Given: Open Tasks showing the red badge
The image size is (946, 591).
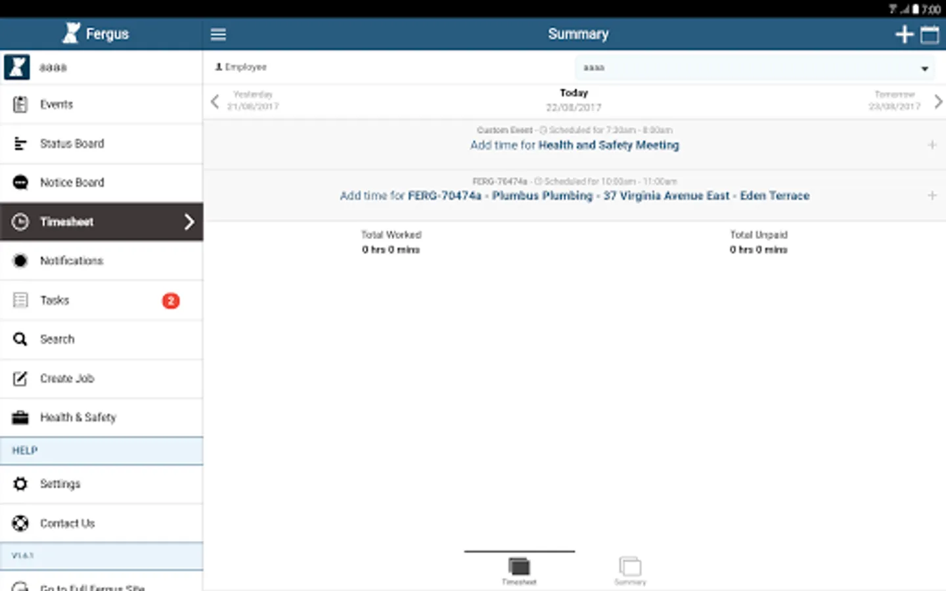Looking at the screenshot, I should pyautogui.click(x=54, y=300).
